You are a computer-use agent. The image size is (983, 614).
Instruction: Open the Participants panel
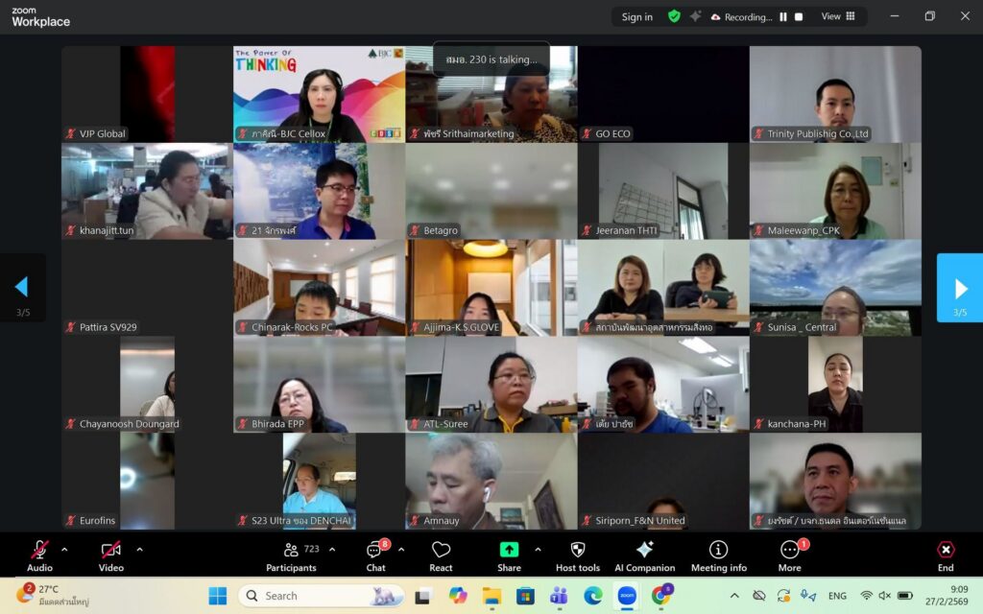pos(291,556)
